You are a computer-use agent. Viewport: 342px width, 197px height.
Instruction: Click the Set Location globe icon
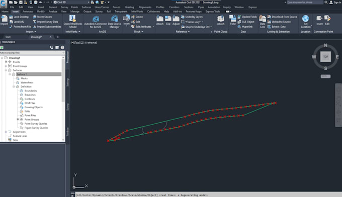306,19
